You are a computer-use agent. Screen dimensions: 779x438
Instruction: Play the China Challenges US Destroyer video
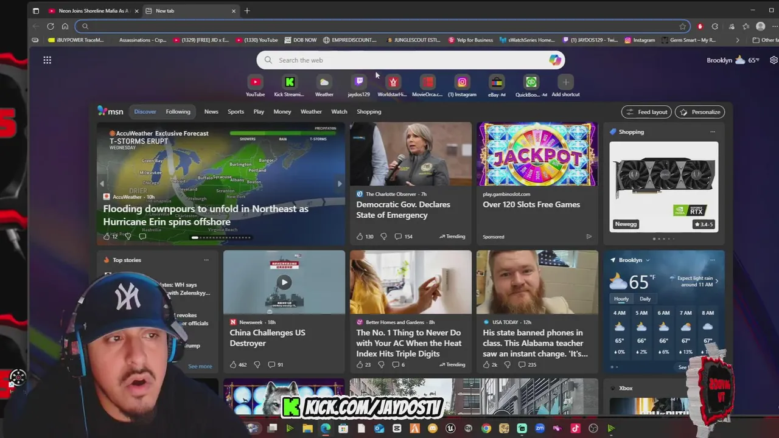click(x=284, y=282)
